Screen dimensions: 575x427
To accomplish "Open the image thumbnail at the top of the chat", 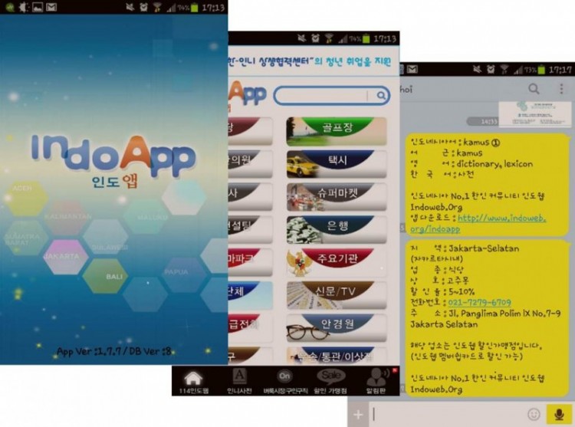I will click(x=534, y=113).
